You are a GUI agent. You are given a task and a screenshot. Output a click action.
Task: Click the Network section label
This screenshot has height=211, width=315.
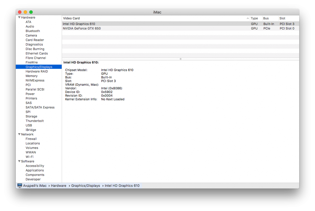coord(27,134)
